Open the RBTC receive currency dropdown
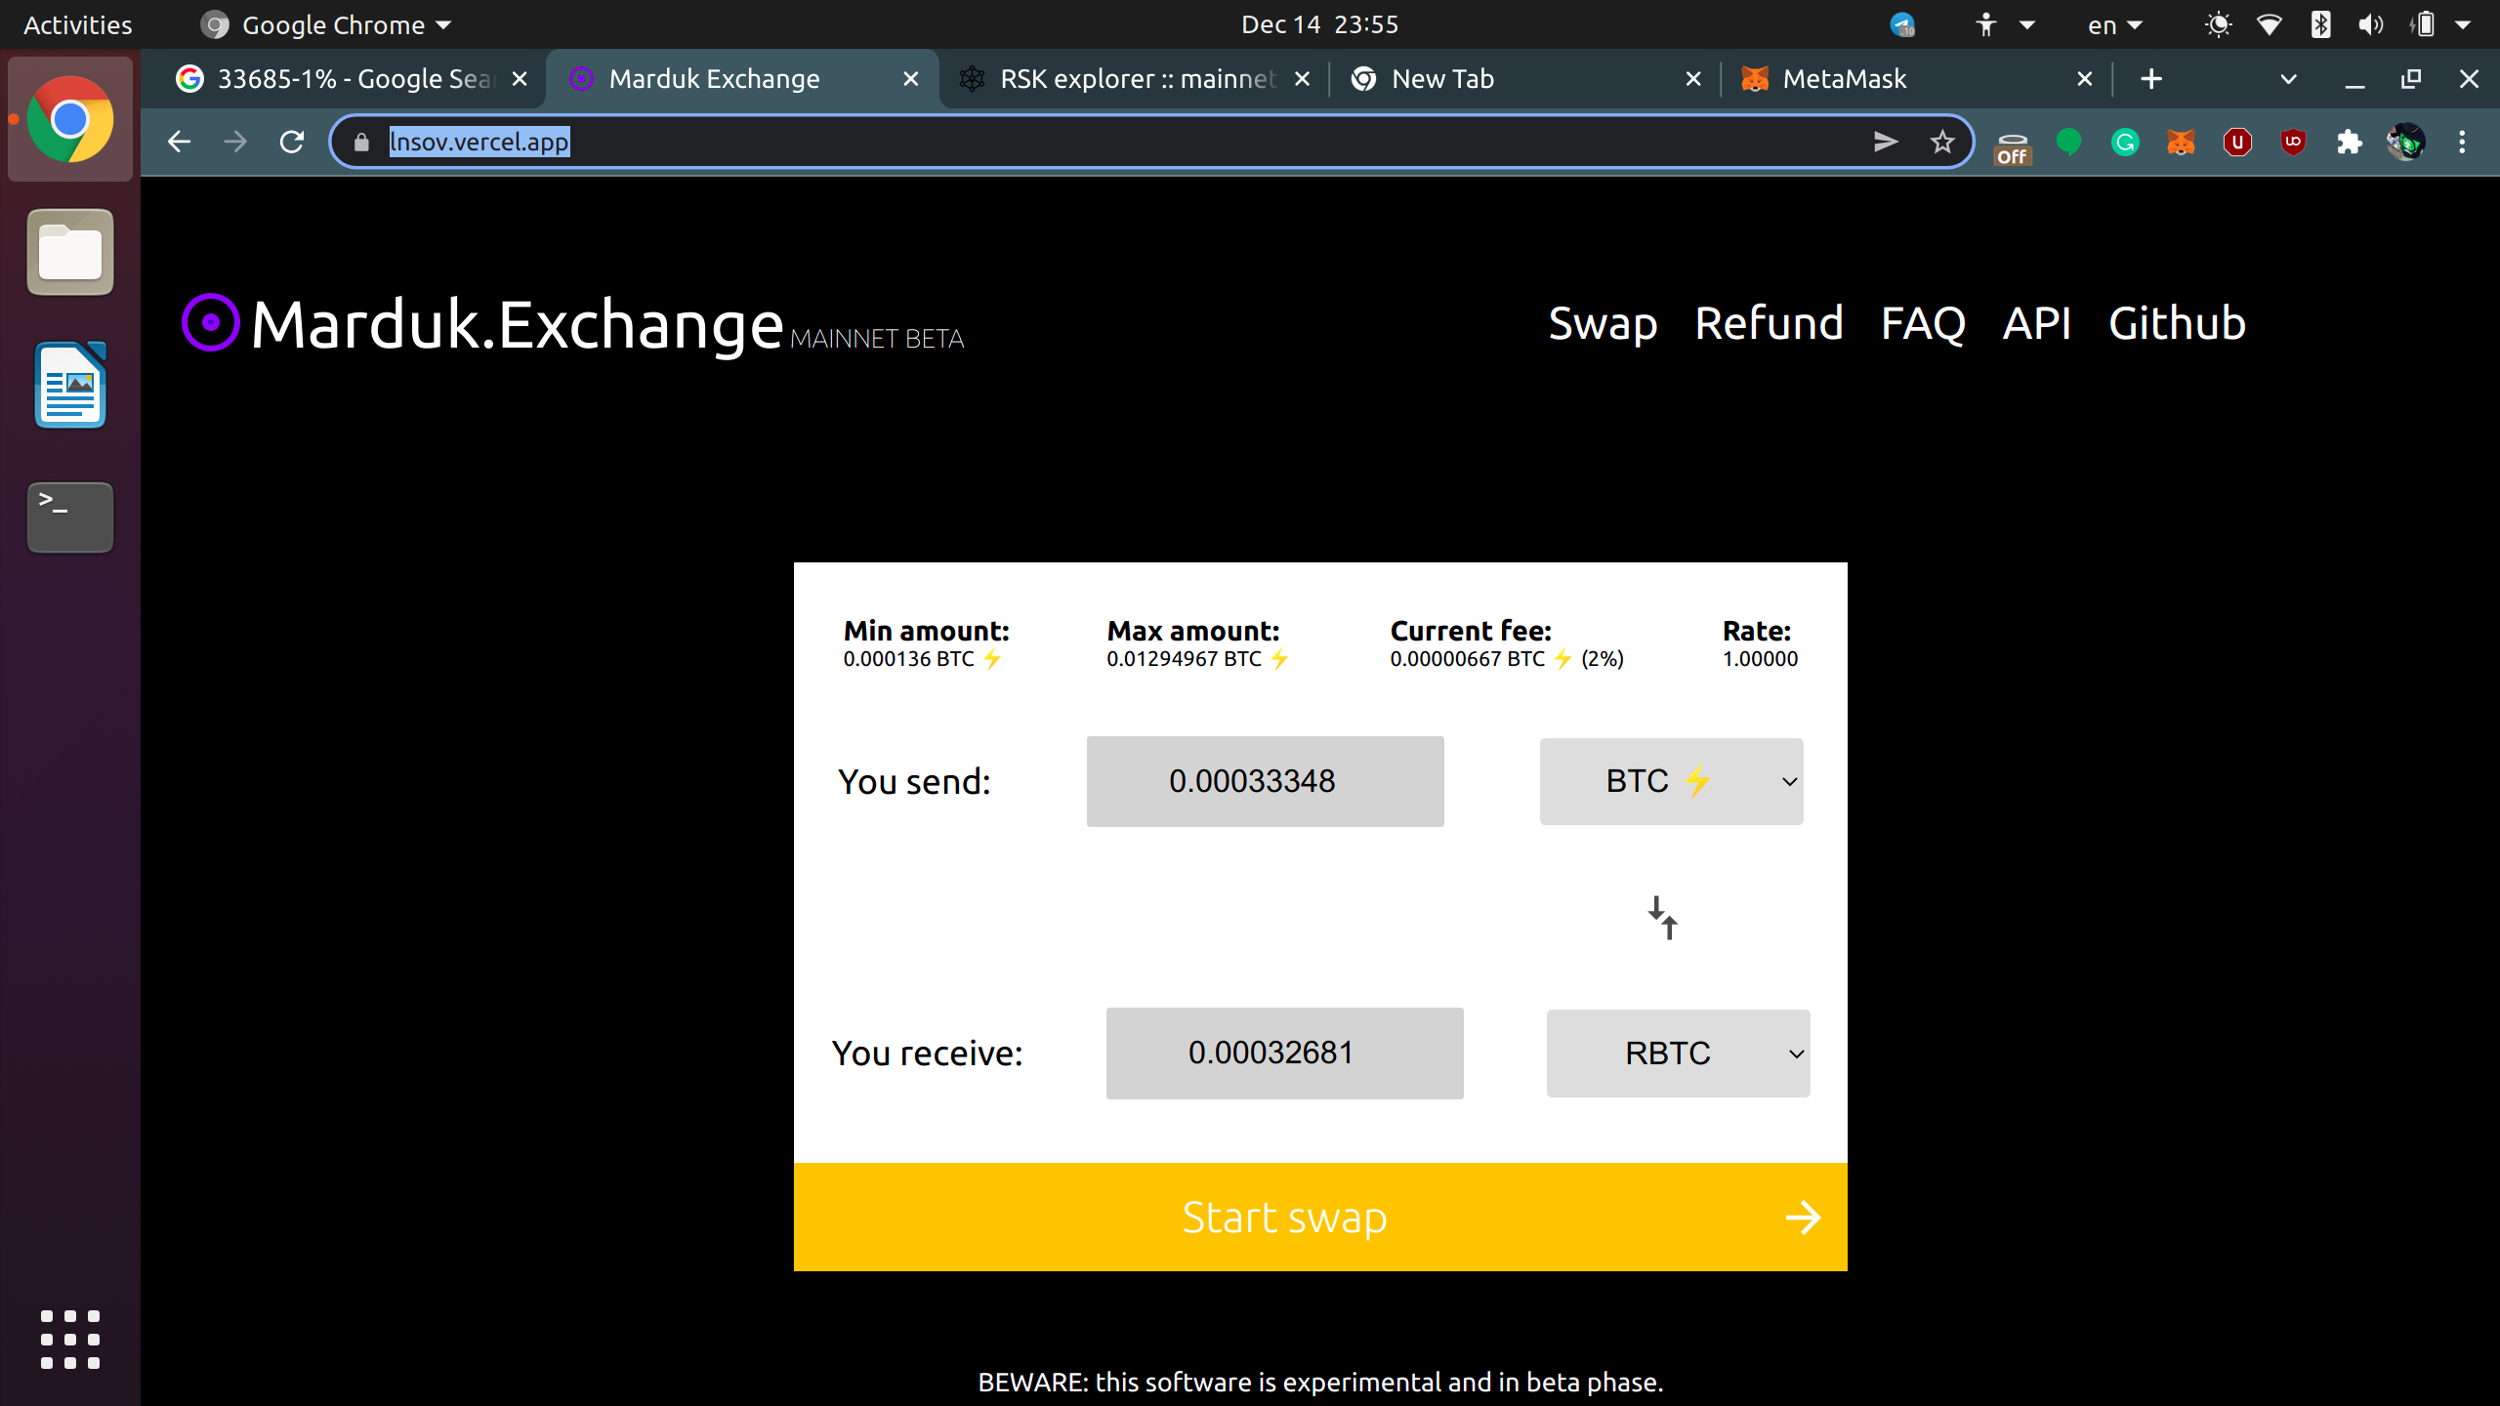The height and width of the screenshot is (1406, 2500). 1678,1054
